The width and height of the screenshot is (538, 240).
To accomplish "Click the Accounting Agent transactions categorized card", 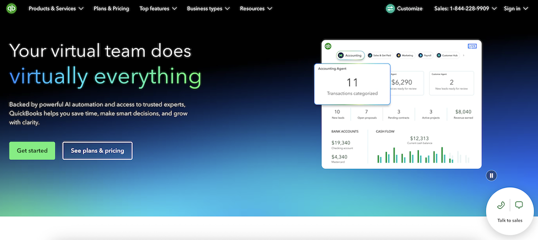I will [x=352, y=84].
